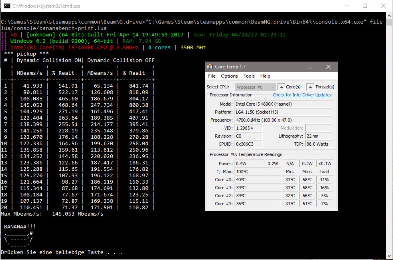Click the i5-4690K CPU line in console

point(75,48)
